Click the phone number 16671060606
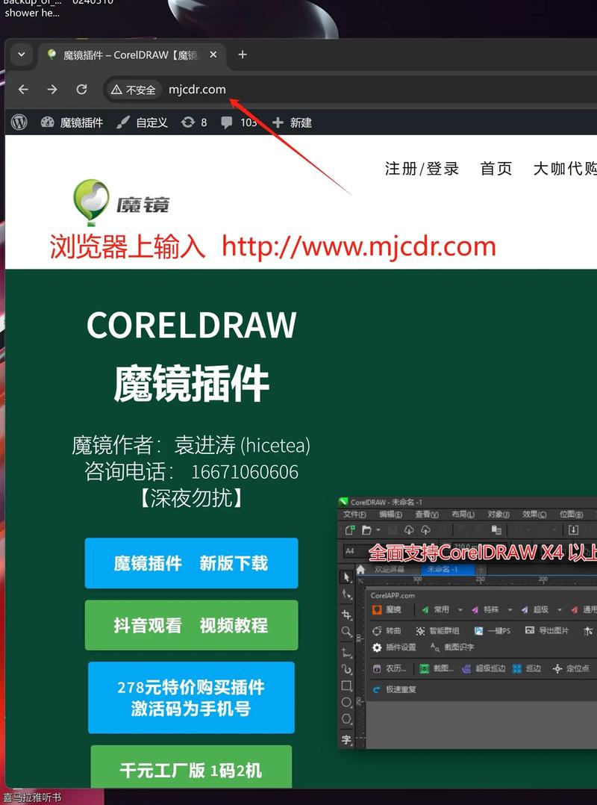This screenshot has height=805, width=597. click(245, 472)
